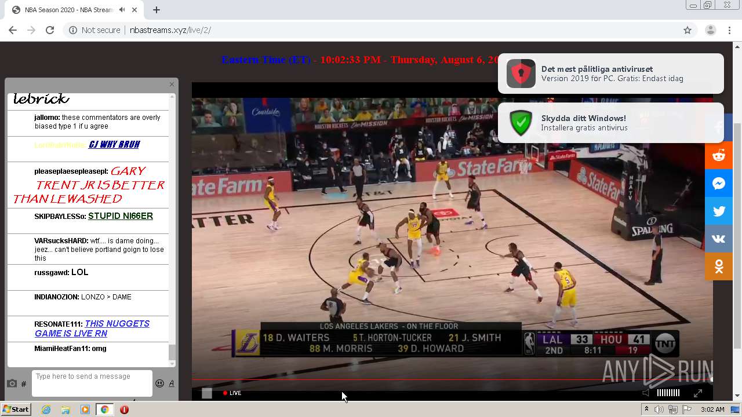The width and height of the screenshot is (742, 417).
Task: Click chat scrollbar thumb
Action: pyautogui.click(x=172, y=352)
